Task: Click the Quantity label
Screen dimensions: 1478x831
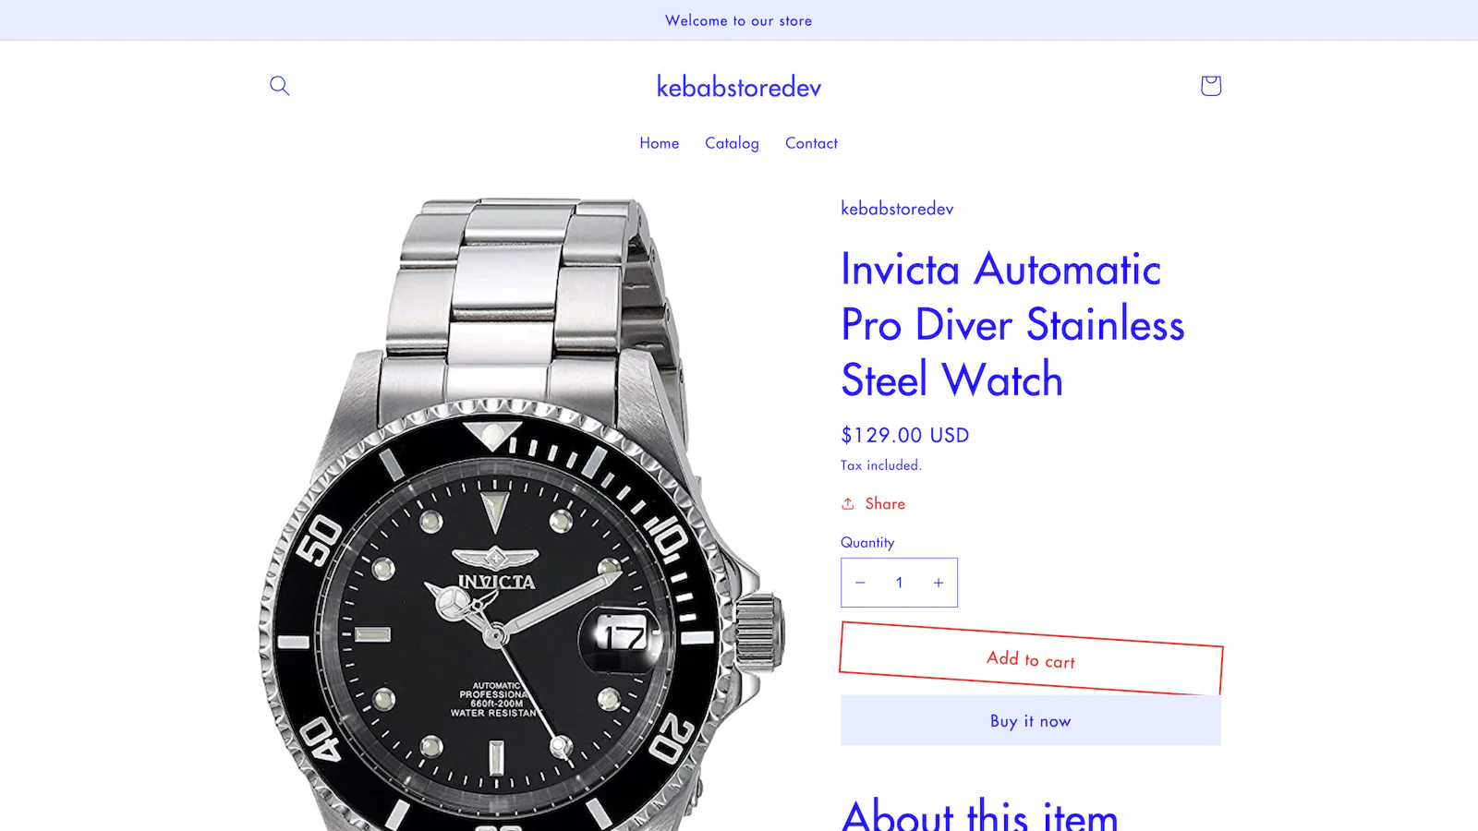Action: 867,543
